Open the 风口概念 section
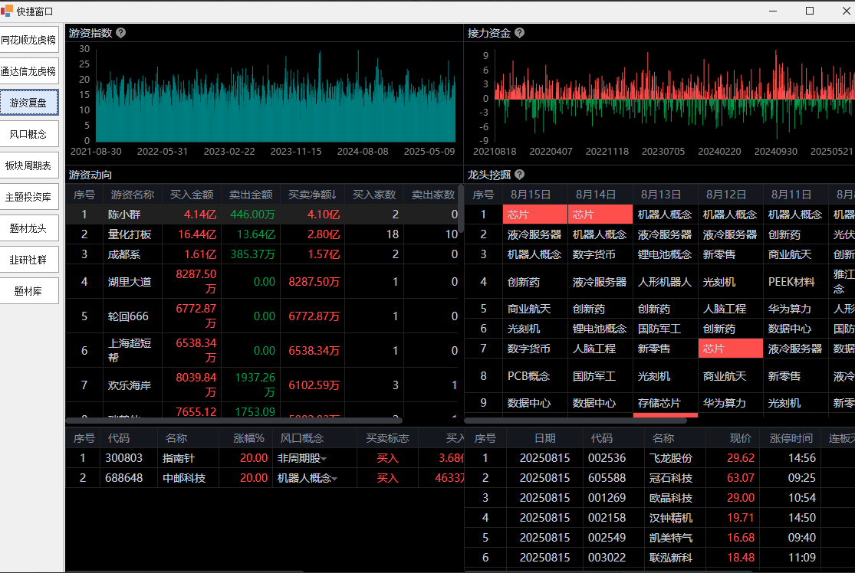Image resolution: width=855 pixels, height=573 pixels. point(29,134)
